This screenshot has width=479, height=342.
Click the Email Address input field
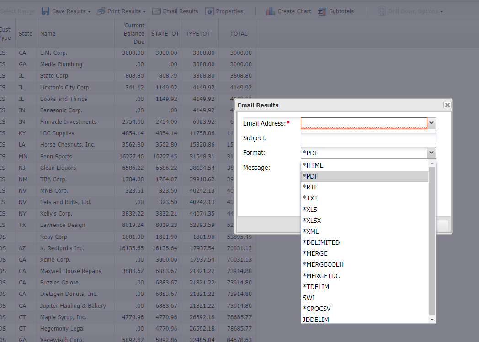pos(364,123)
